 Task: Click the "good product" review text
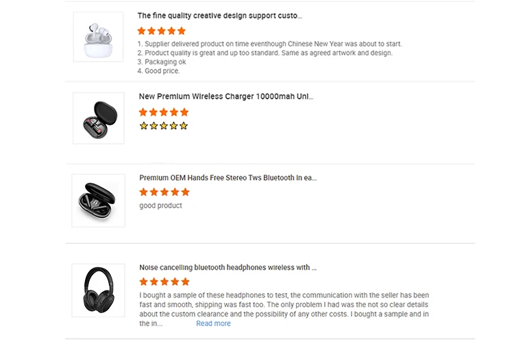click(160, 206)
